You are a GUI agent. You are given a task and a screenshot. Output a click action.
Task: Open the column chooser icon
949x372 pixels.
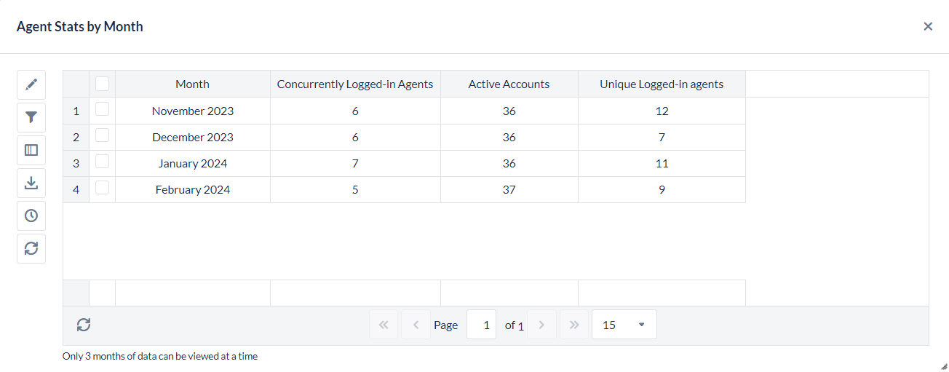tap(31, 150)
